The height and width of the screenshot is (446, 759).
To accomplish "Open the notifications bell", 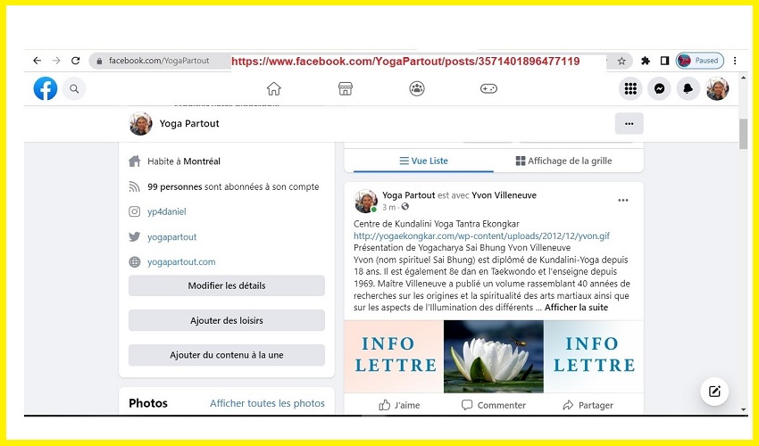I will click(688, 88).
